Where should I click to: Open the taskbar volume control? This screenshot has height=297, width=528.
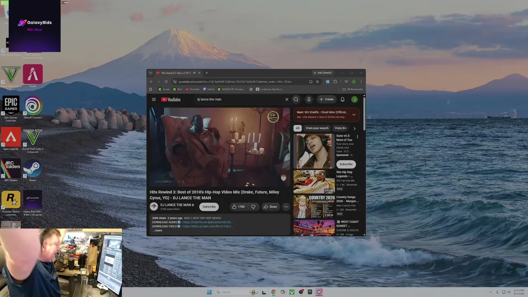coord(509,292)
